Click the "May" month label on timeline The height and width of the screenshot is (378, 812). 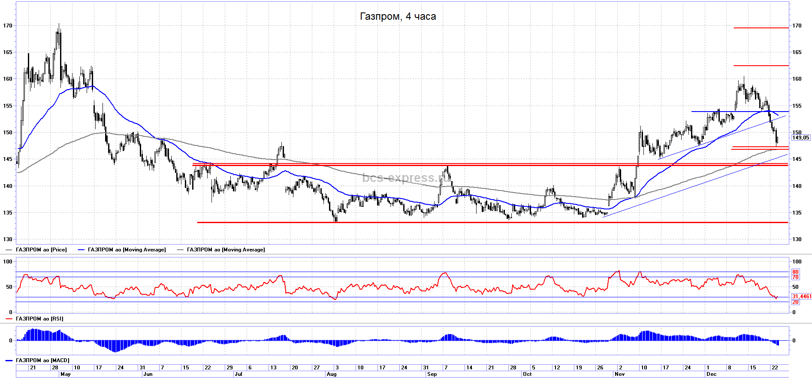click(66, 374)
